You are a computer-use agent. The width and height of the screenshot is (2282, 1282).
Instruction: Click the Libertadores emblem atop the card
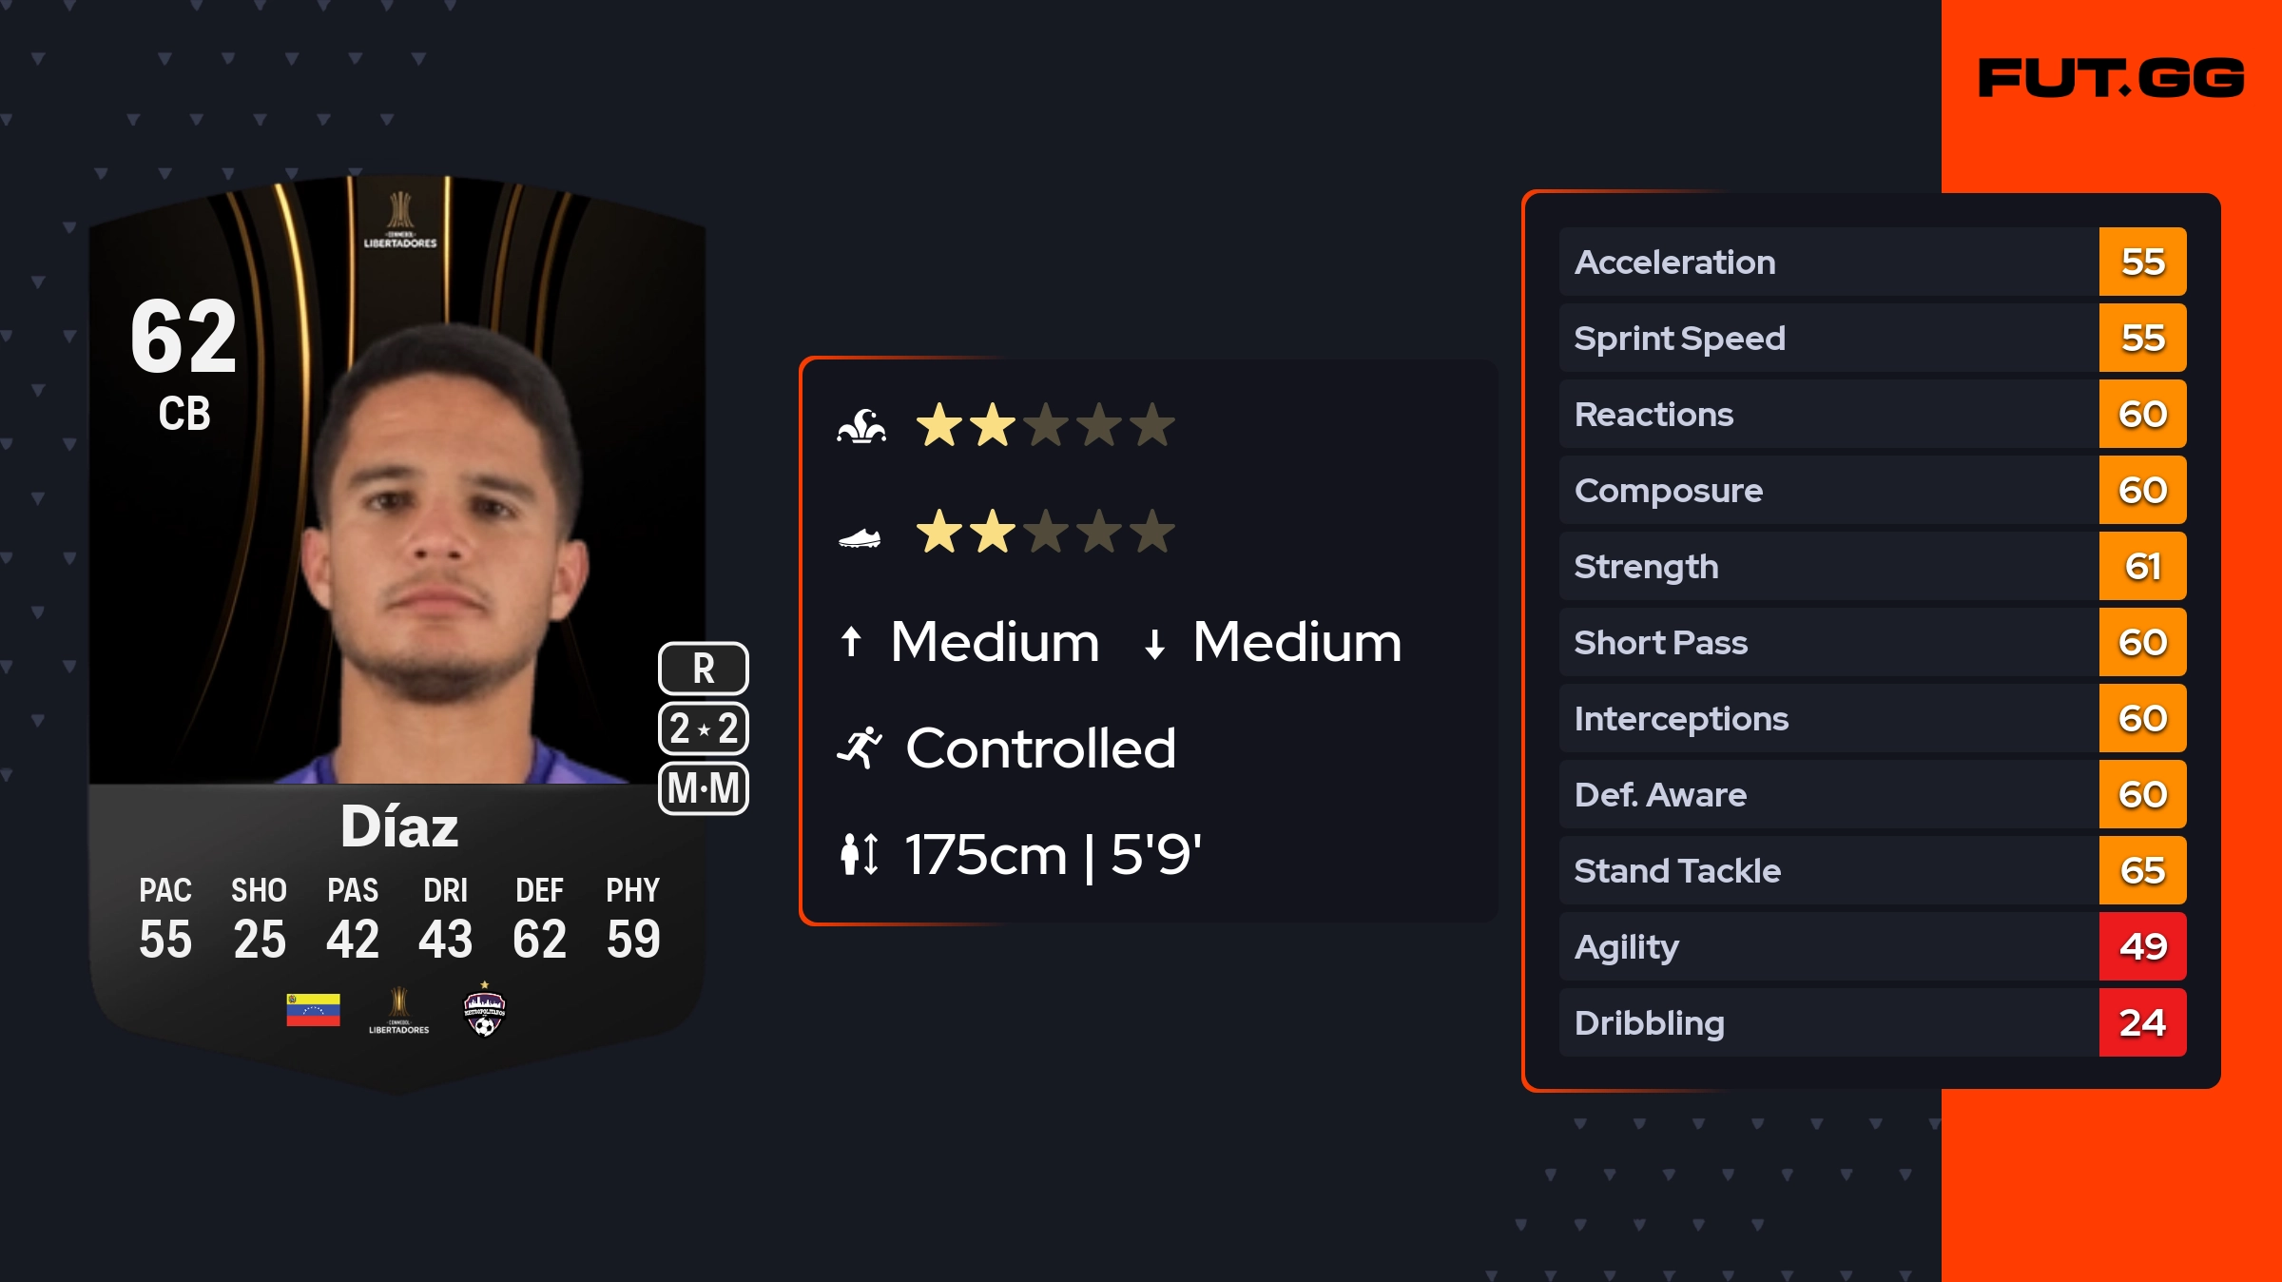click(400, 220)
